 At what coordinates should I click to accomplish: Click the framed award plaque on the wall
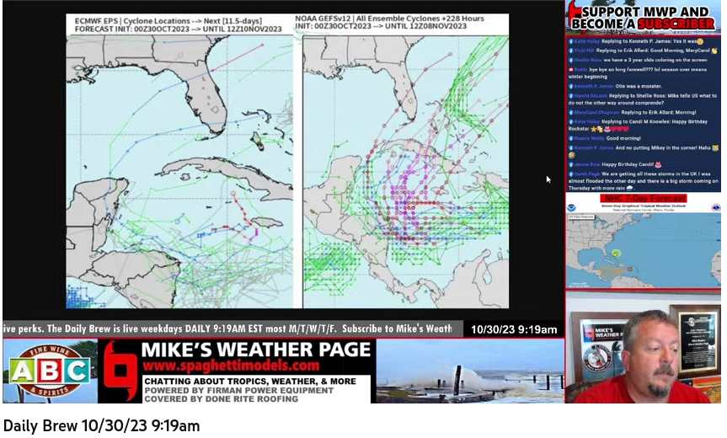(694, 342)
